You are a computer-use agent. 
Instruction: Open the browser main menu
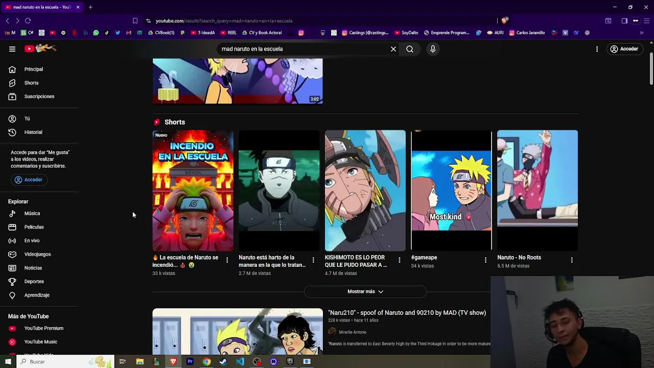tap(646, 21)
